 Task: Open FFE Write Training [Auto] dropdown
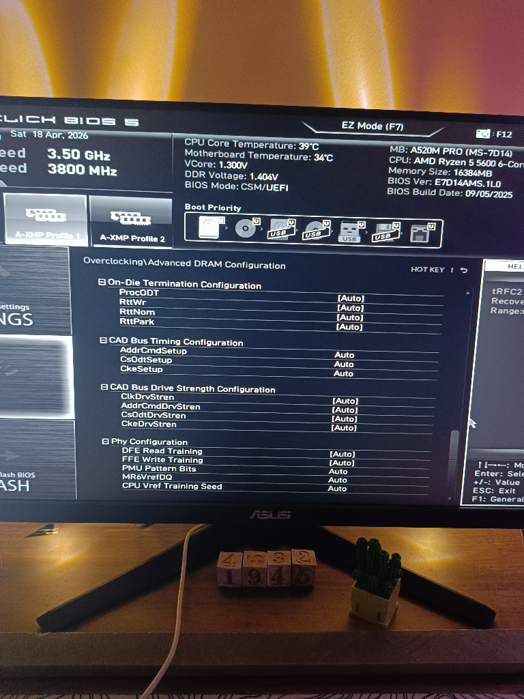click(x=342, y=463)
